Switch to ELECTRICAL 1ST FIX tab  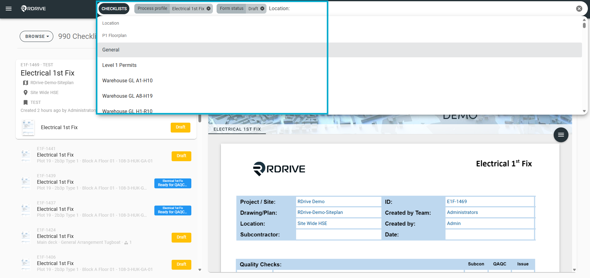coord(237,129)
